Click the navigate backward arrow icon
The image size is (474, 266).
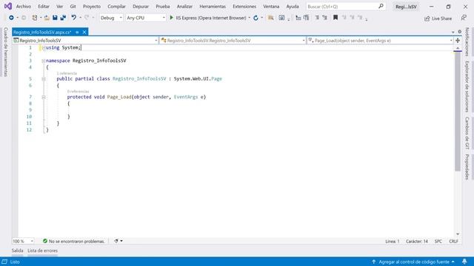coord(11,18)
